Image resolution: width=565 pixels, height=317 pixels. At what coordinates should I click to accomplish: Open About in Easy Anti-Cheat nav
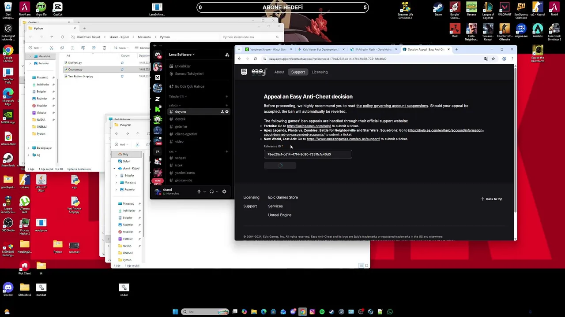[279, 72]
